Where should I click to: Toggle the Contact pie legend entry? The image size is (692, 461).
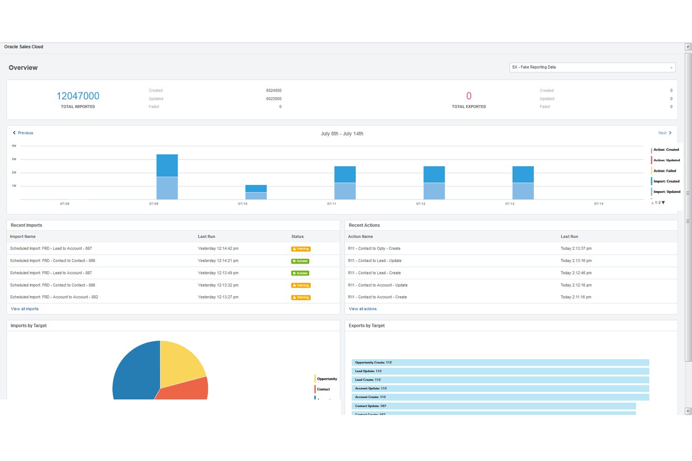323,389
